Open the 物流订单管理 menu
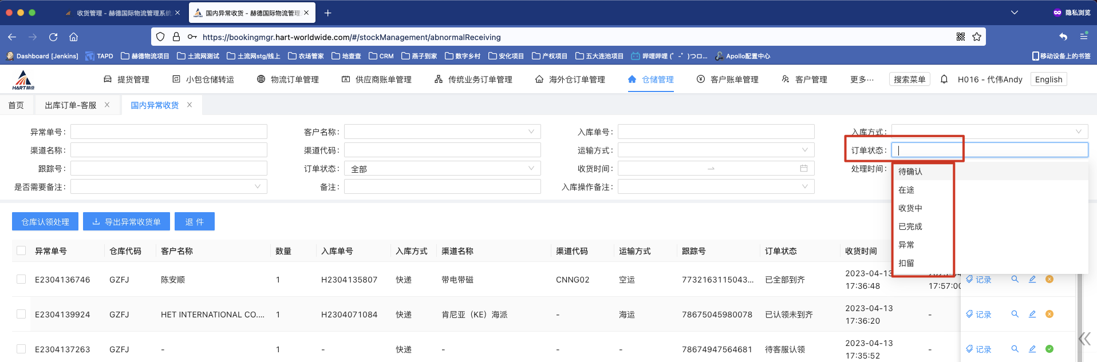The image size is (1097, 362). 287,79
